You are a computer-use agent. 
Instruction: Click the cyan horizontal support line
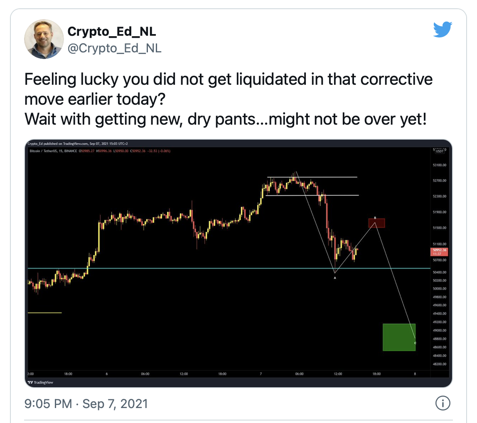[x=229, y=268]
